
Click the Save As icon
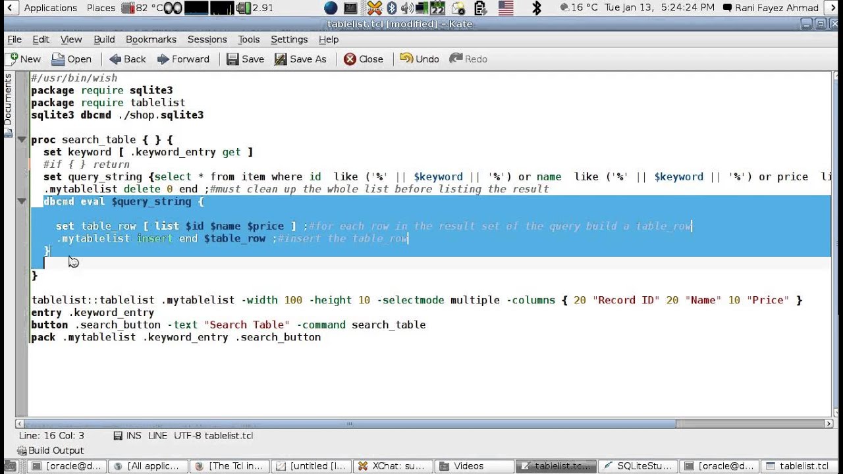point(281,59)
